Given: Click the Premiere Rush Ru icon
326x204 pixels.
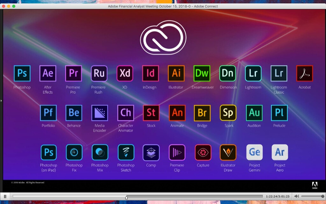Looking at the screenshot, I should (x=99, y=73).
